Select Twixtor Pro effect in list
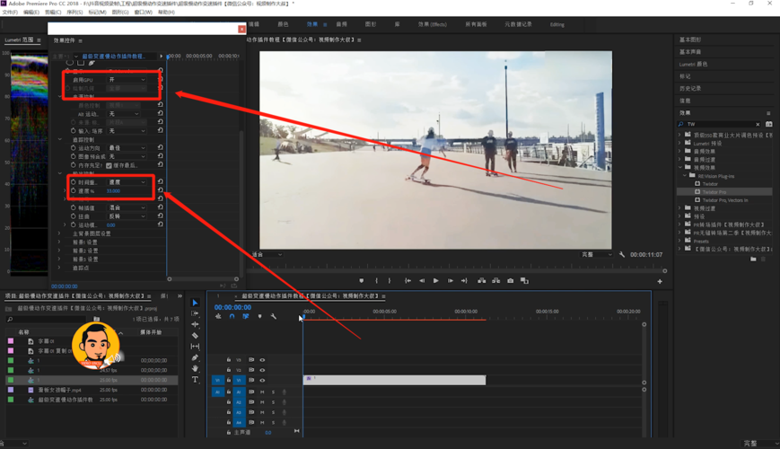780x449 pixels. pyautogui.click(x=714, y=192)
